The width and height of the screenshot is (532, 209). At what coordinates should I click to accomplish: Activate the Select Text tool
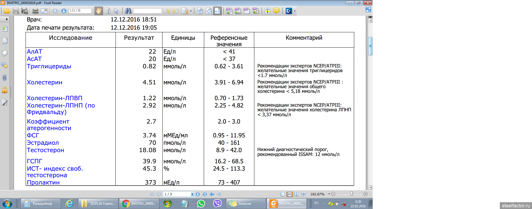tap(108, 11)
